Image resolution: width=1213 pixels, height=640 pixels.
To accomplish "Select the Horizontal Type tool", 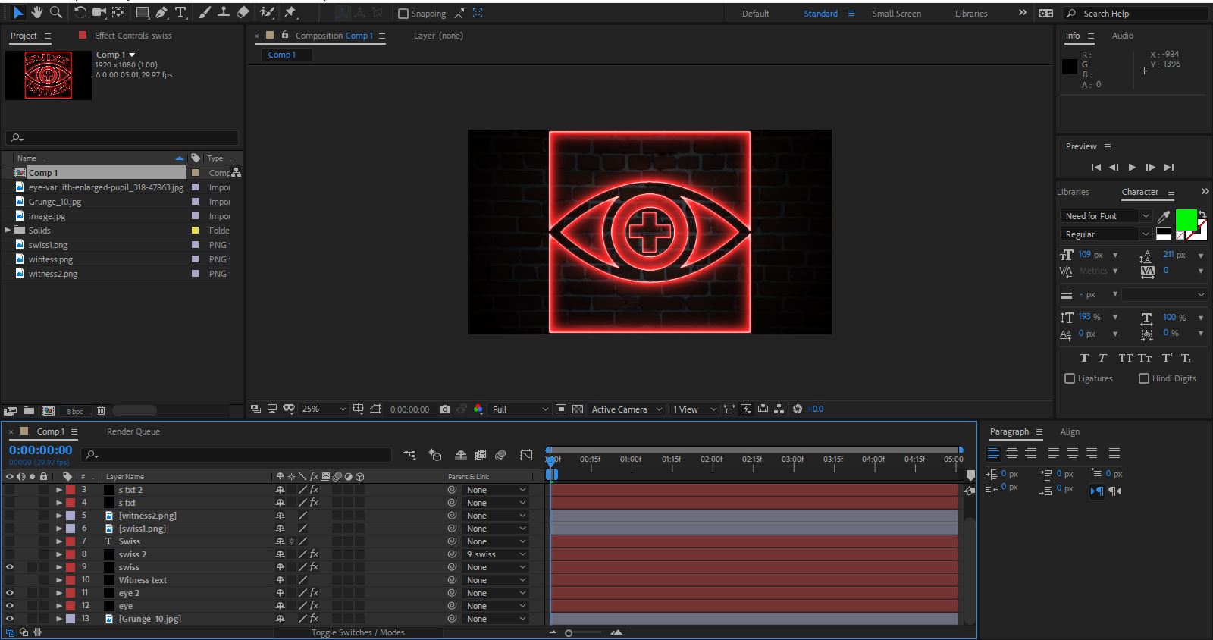I will tap(180, 13).
